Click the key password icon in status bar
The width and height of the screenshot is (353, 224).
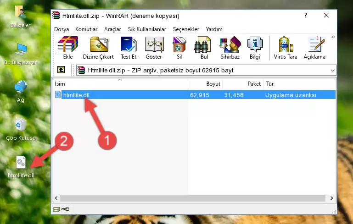[x=65, y=209]
